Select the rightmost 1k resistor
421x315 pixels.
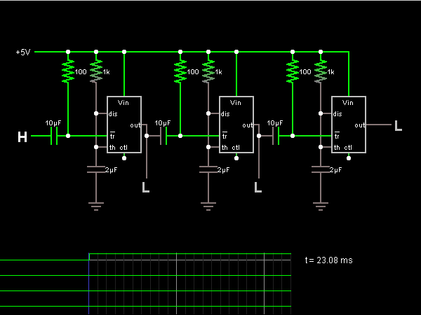tap(321, 71)
